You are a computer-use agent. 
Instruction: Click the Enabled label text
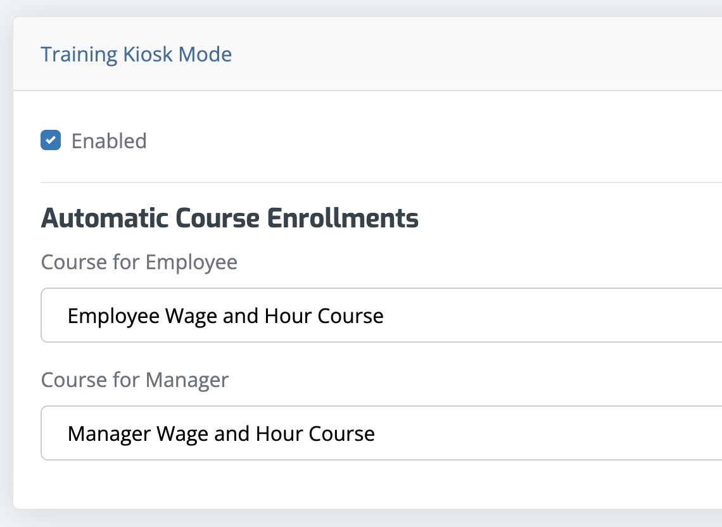coord(109,141)
